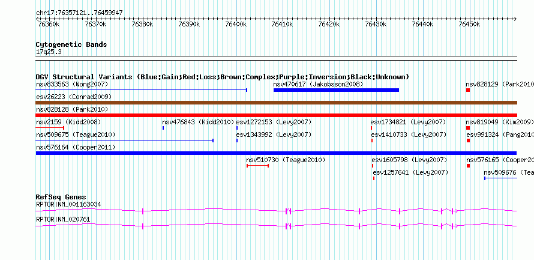Viewport: 534px width, 260px height.
Task: Click the 76430k ruler label
Action: point(376,24)
